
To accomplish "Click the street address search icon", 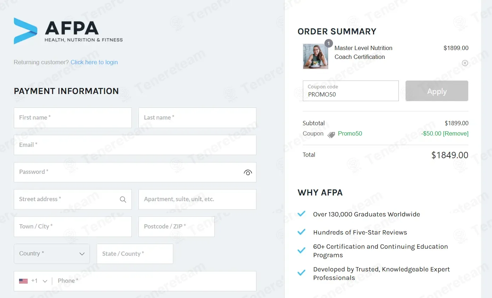I will [123, 199].
